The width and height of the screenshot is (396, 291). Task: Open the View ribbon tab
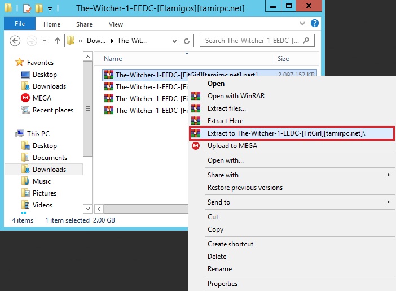tap(116, 24)
